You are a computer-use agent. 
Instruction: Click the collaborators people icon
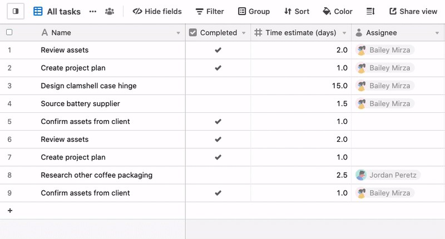click(109, 11)
